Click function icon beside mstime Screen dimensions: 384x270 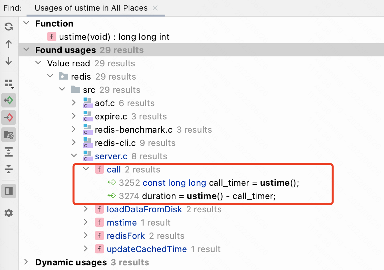pos(99,223)
